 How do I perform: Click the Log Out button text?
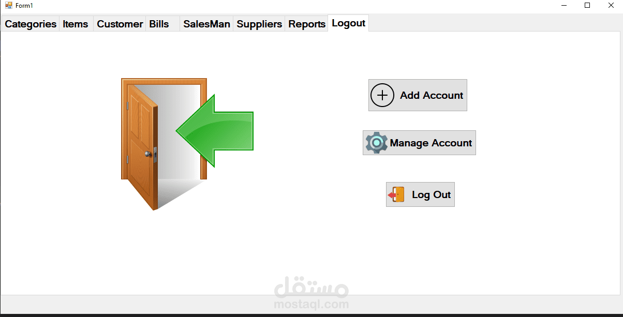[x=432, y=195]
